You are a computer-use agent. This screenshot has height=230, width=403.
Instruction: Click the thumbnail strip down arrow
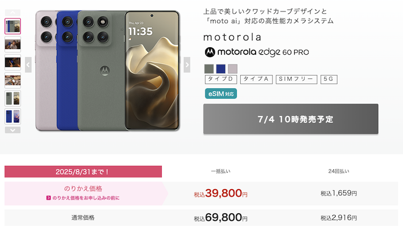(x=13, y=130)
